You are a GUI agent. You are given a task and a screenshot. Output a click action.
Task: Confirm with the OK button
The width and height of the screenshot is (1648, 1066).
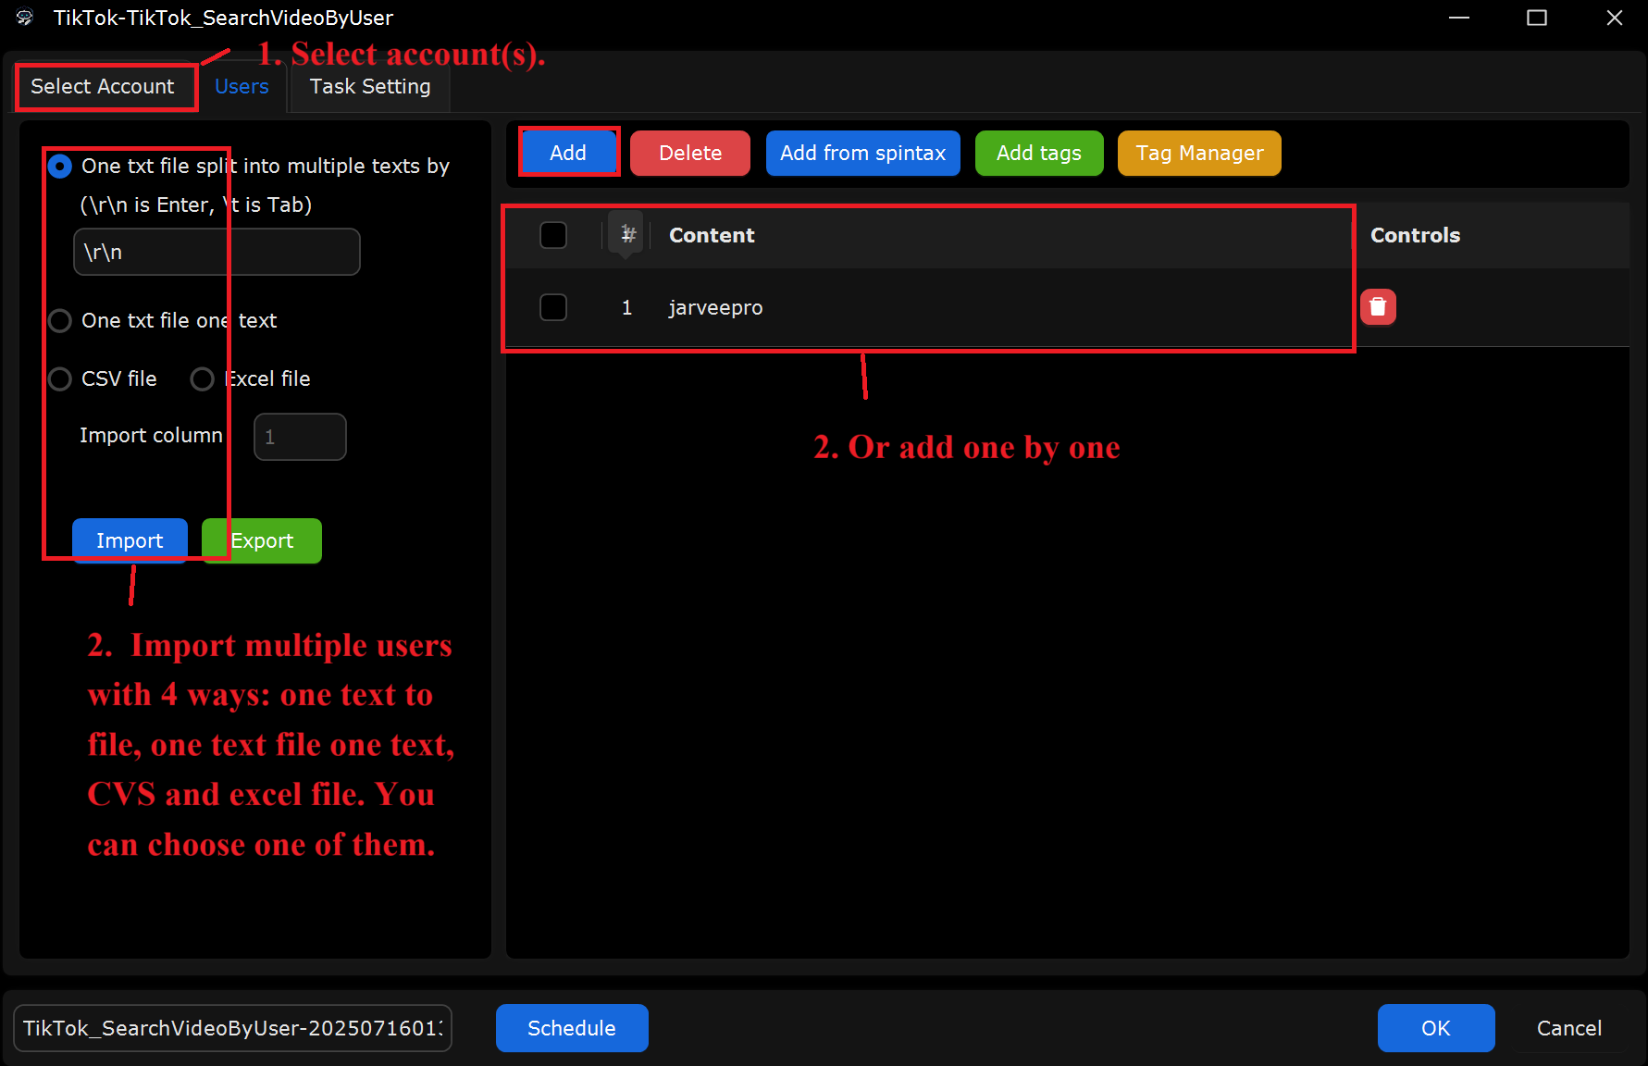1436,1028
